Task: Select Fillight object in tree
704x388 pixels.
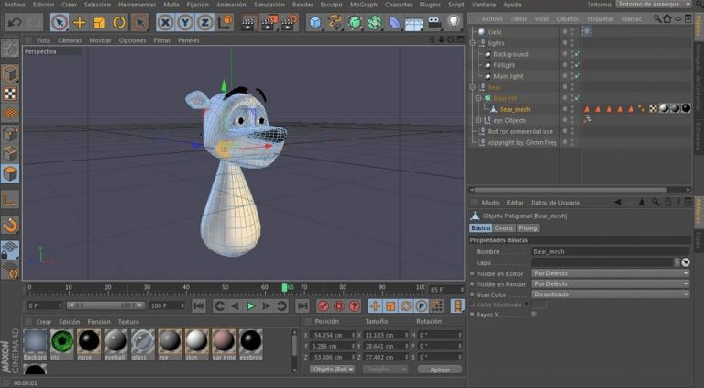Action: (x=504, y=65)
